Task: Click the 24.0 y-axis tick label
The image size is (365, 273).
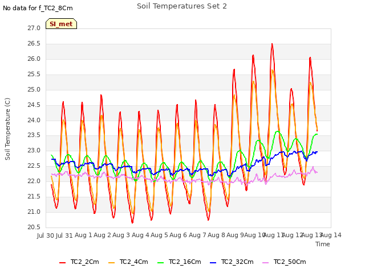Action: (34, 120)
